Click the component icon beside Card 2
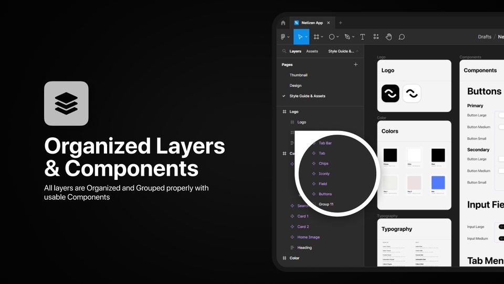The width and height of the screenshot is (504, 284). click(292, 227)
